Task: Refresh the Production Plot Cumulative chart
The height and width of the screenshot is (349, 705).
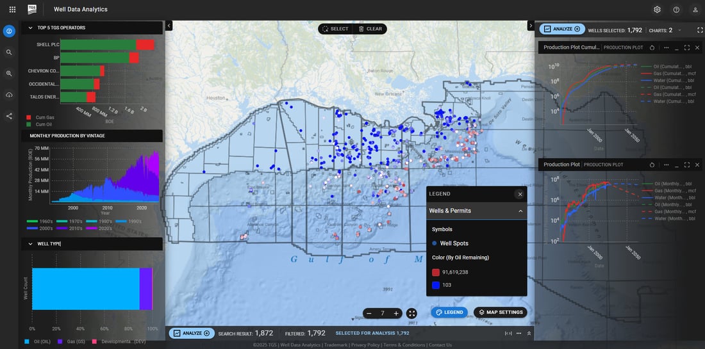Action: tap(652, 47)
